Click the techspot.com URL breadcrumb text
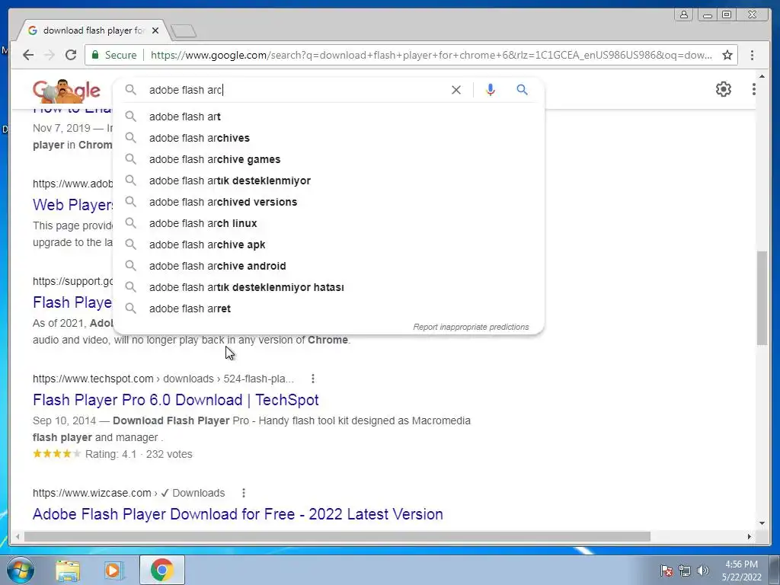 point(163,379)
